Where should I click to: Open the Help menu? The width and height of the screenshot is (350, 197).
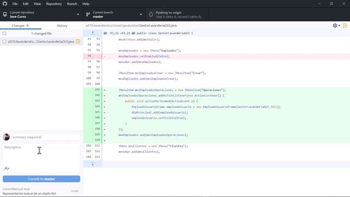[x=86, y=4]
